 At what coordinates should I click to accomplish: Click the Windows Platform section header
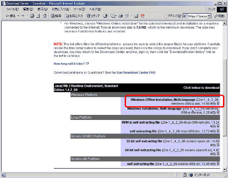point(145,95)
